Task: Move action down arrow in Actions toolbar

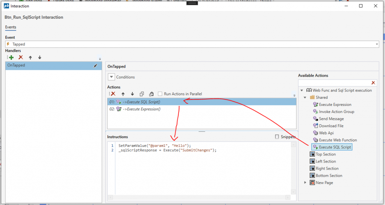Action: (132, 94)
